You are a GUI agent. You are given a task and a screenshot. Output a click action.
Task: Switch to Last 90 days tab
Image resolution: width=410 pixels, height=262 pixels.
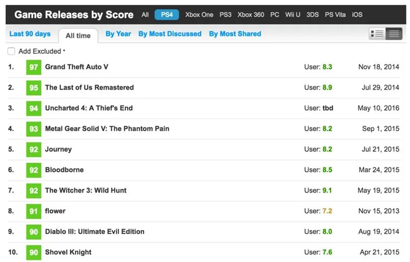[x=30, y=34]
